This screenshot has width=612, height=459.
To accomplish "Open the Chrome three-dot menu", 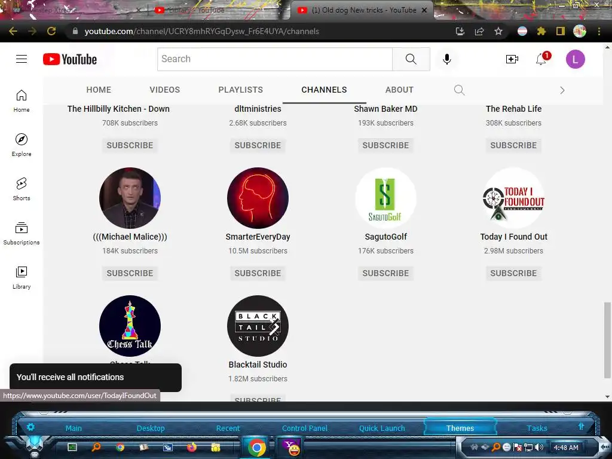I will (599, 31).
